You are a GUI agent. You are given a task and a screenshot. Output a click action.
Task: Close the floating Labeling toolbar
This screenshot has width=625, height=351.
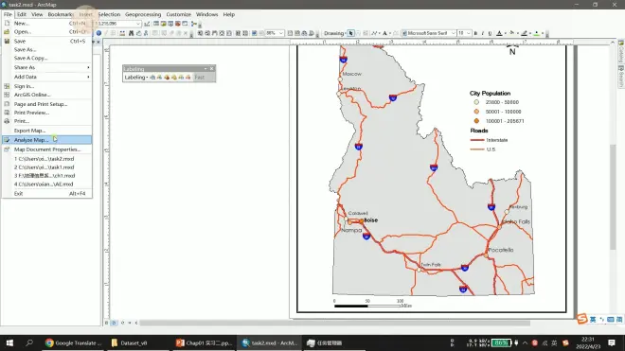(x=212, y=69)
